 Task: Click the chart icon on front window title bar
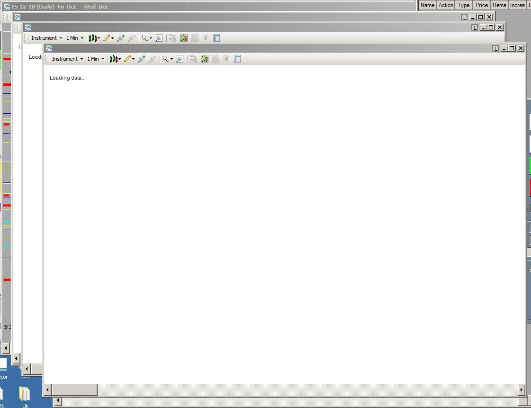click(x=49, y=48)
